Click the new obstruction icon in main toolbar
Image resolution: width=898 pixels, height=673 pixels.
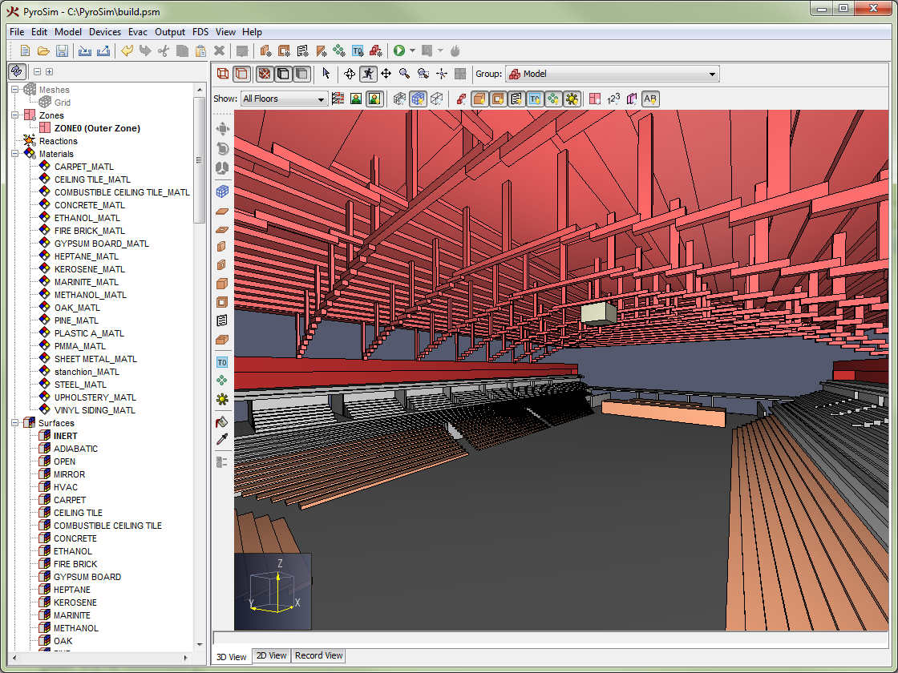click(265, 51)
